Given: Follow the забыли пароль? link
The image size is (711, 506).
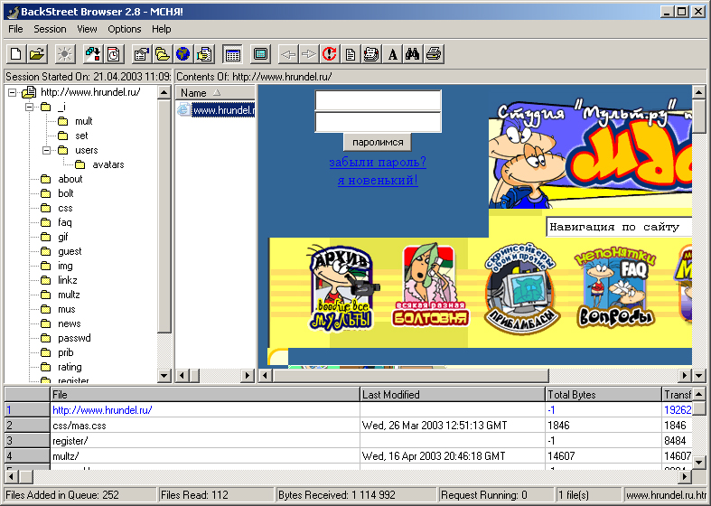Looking at the screenshot, I should pos(378,163).
